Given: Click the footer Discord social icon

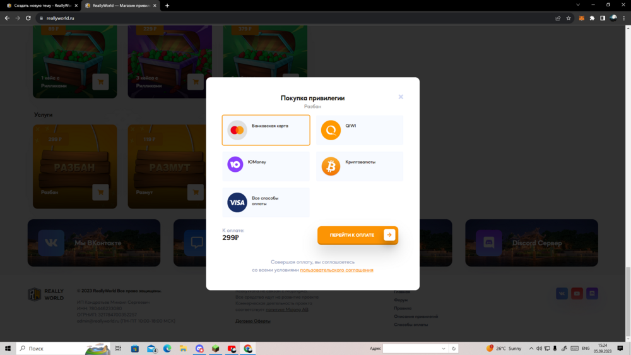Looking at the screenshot, I should pos(592,293).
